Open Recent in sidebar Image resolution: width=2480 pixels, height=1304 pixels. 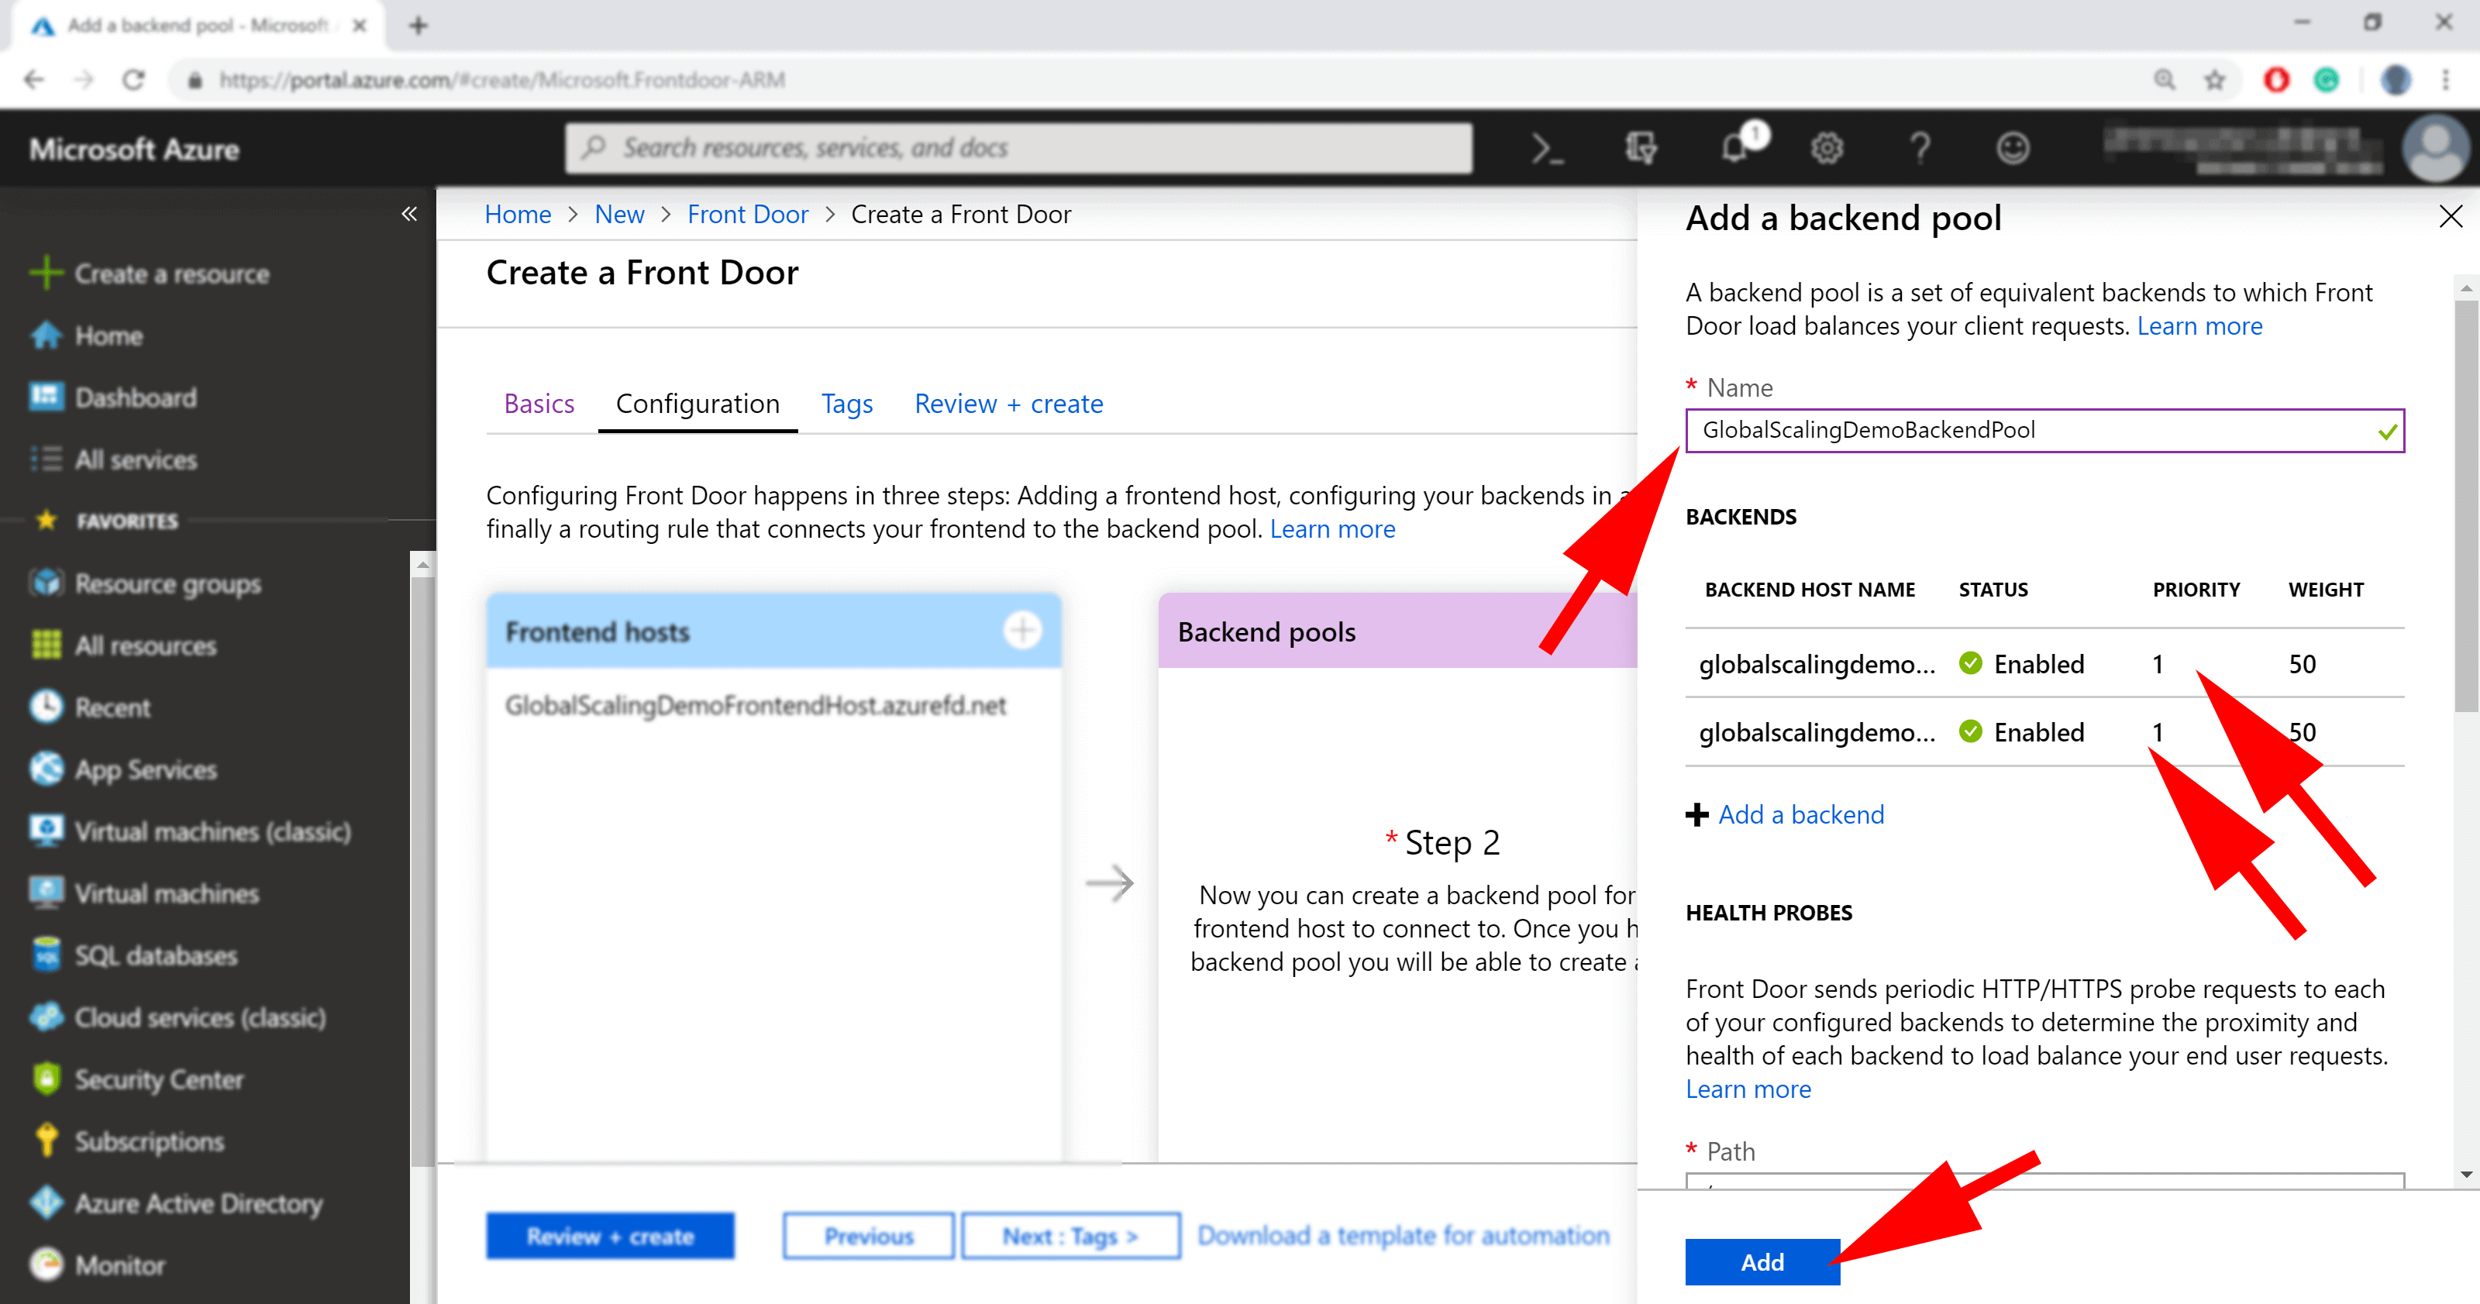coord(112,707)
